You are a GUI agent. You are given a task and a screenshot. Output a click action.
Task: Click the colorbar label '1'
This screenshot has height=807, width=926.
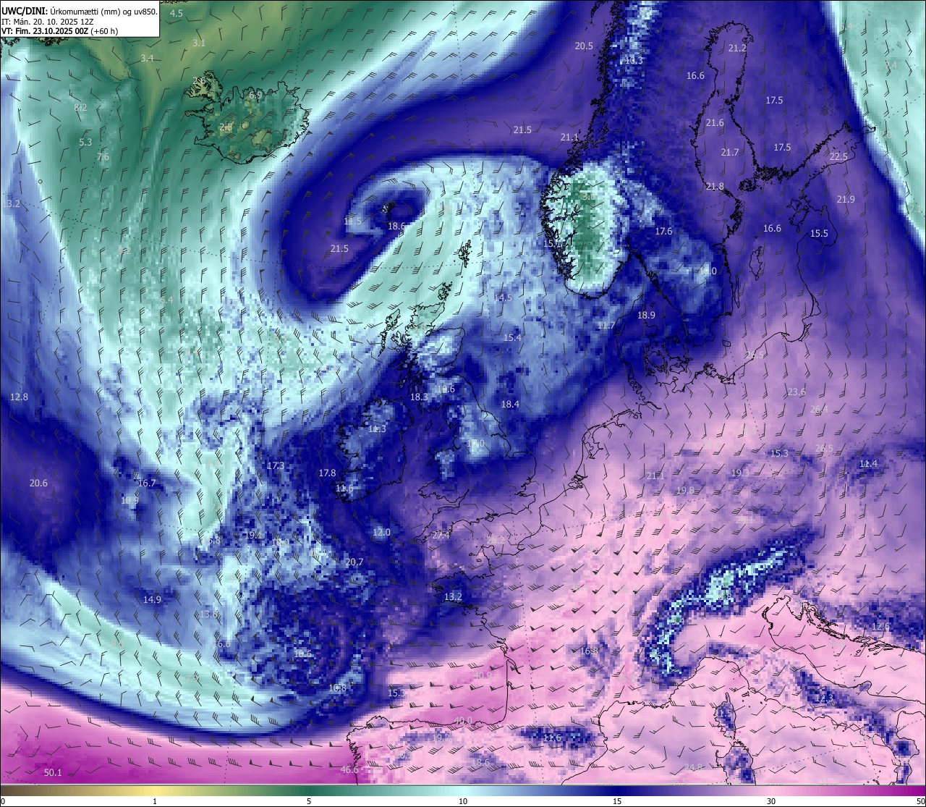(155, 801)
